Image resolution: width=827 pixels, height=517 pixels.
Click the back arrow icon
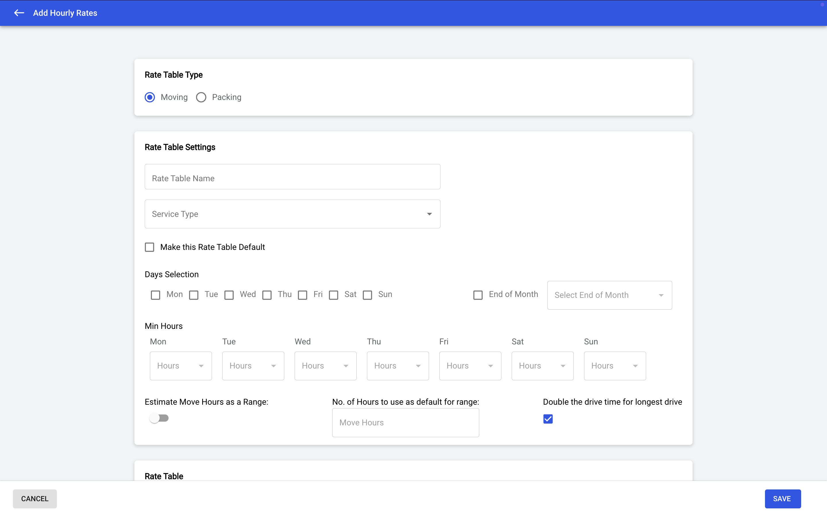19,13
